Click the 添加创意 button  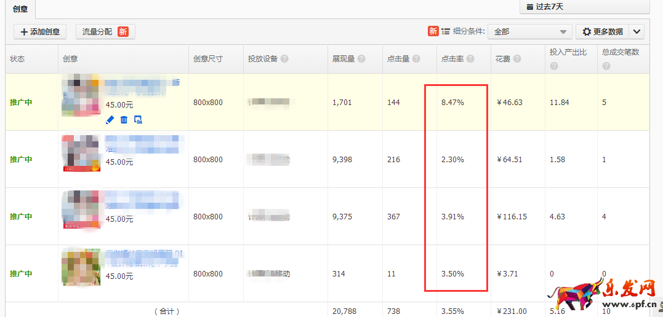click(x=40, y=32)
